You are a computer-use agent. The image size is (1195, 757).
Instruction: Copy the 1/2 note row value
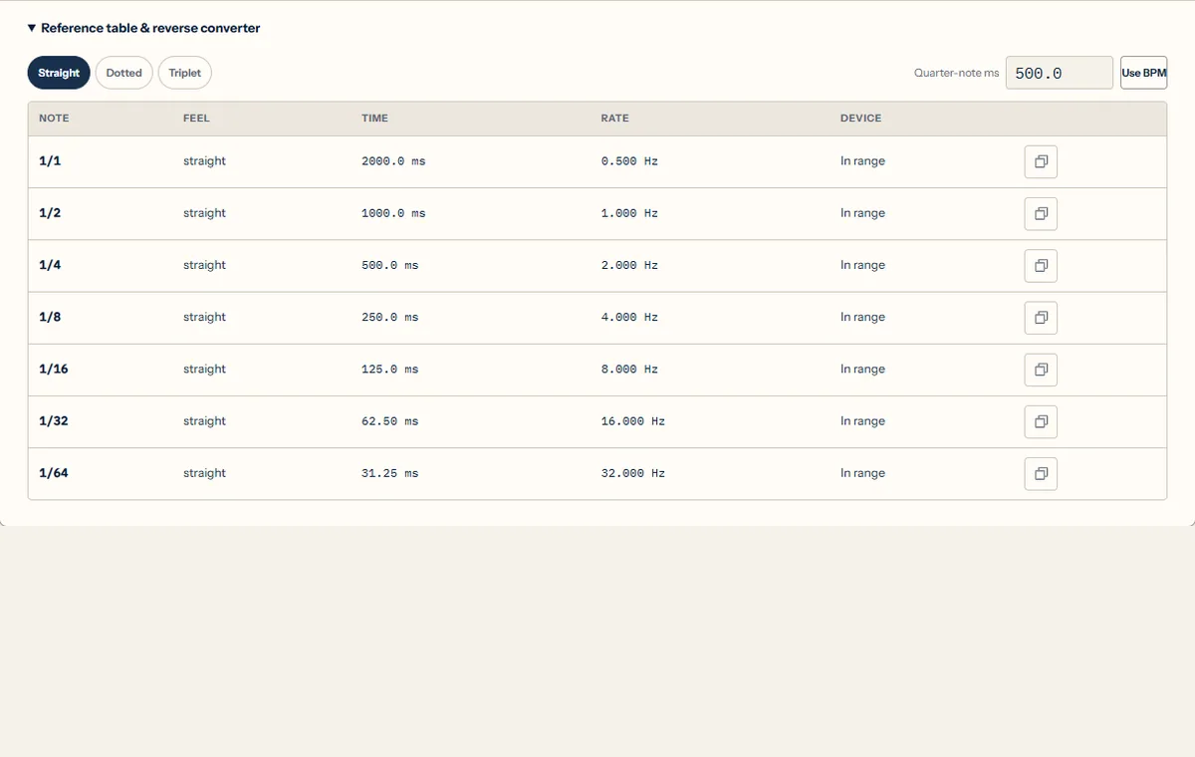tap(1041, 213)
